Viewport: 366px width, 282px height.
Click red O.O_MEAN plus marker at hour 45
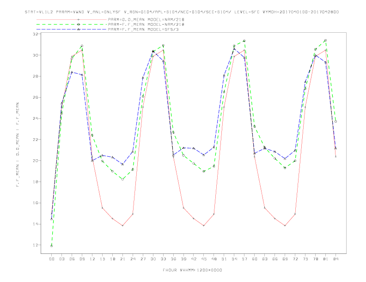pos(204,226)
